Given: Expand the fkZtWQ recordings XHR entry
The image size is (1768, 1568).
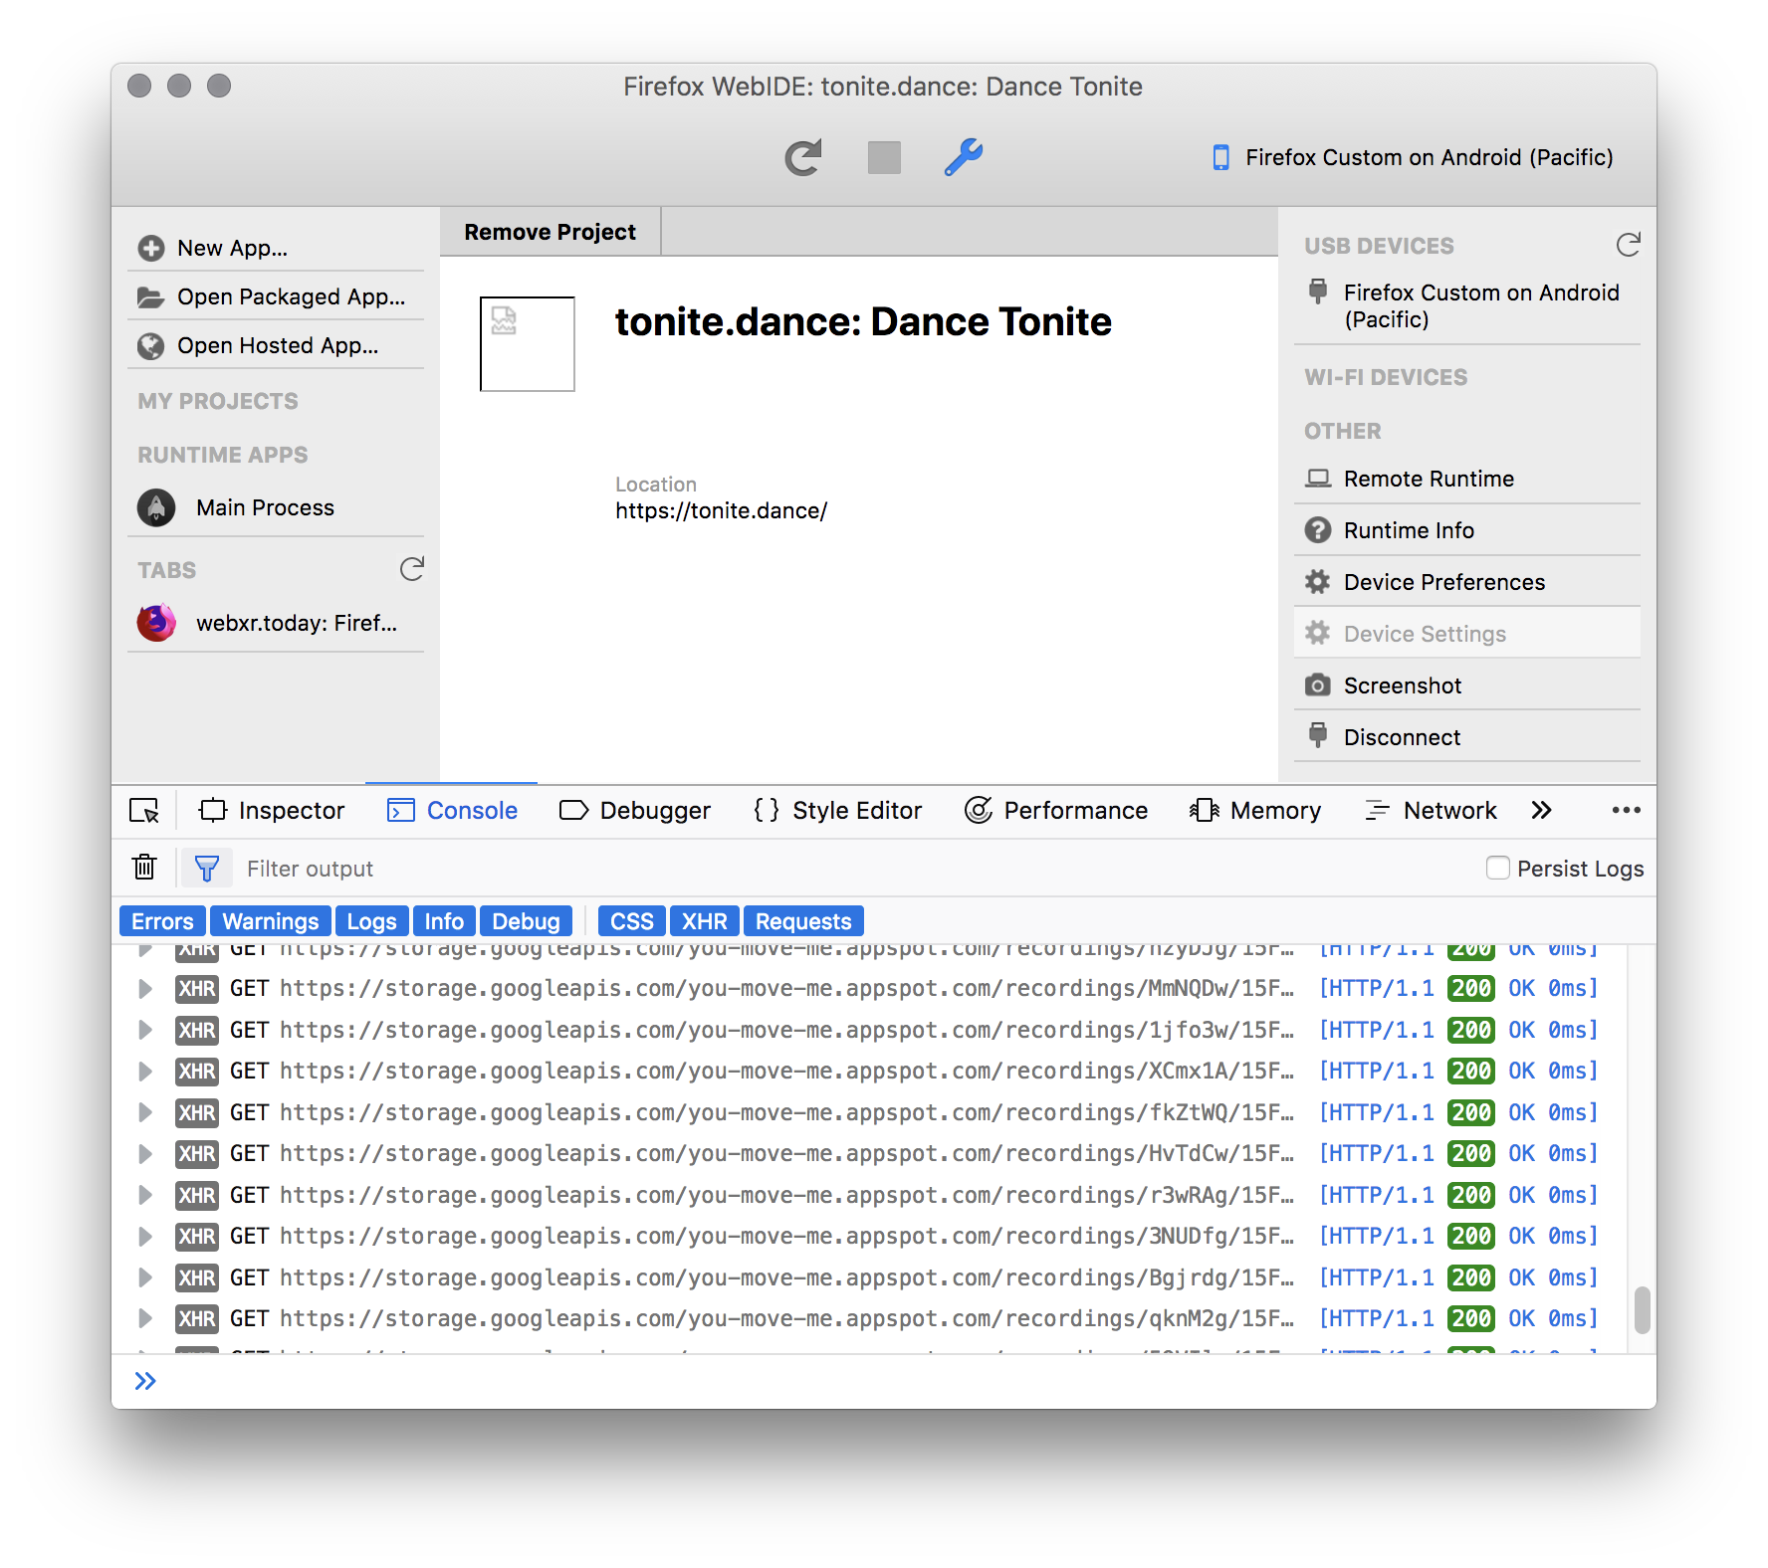Looking at the screenshot, I should tap(145, 1112).
